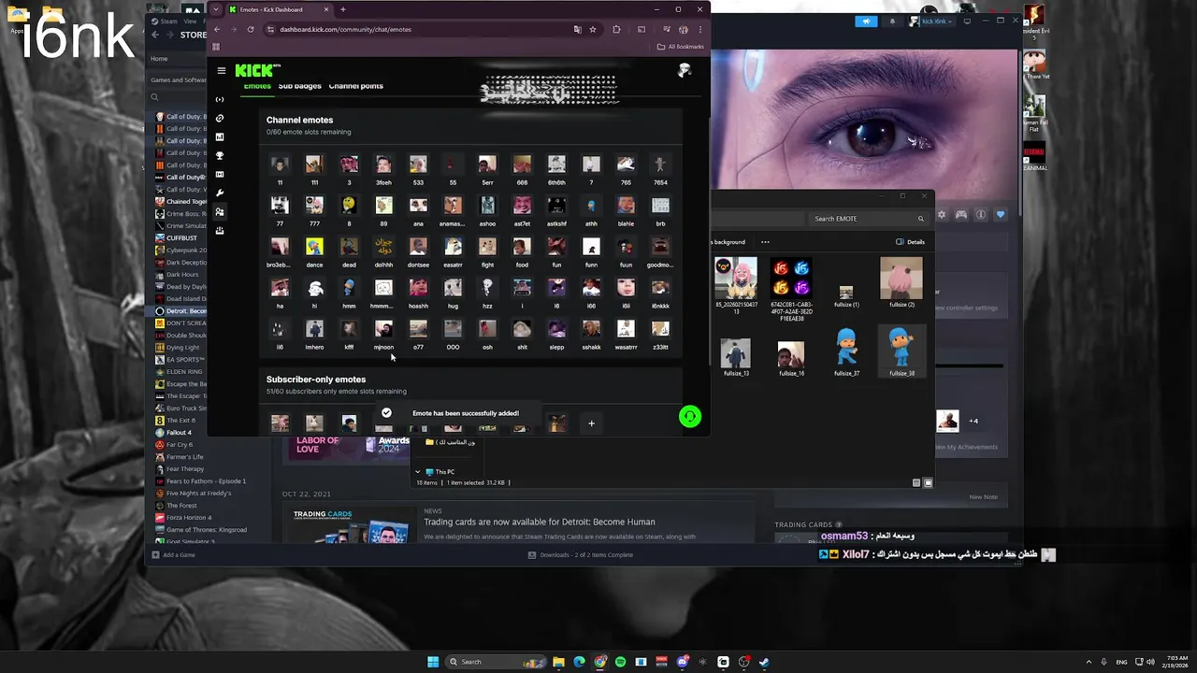Click Add a Game in Steam
Viewport: 1197px width, 673px height.
[x=173, y=555]
